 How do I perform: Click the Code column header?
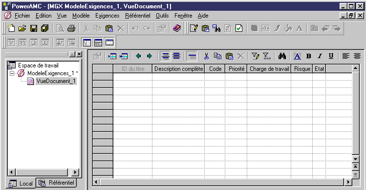(x=215, y=69)
